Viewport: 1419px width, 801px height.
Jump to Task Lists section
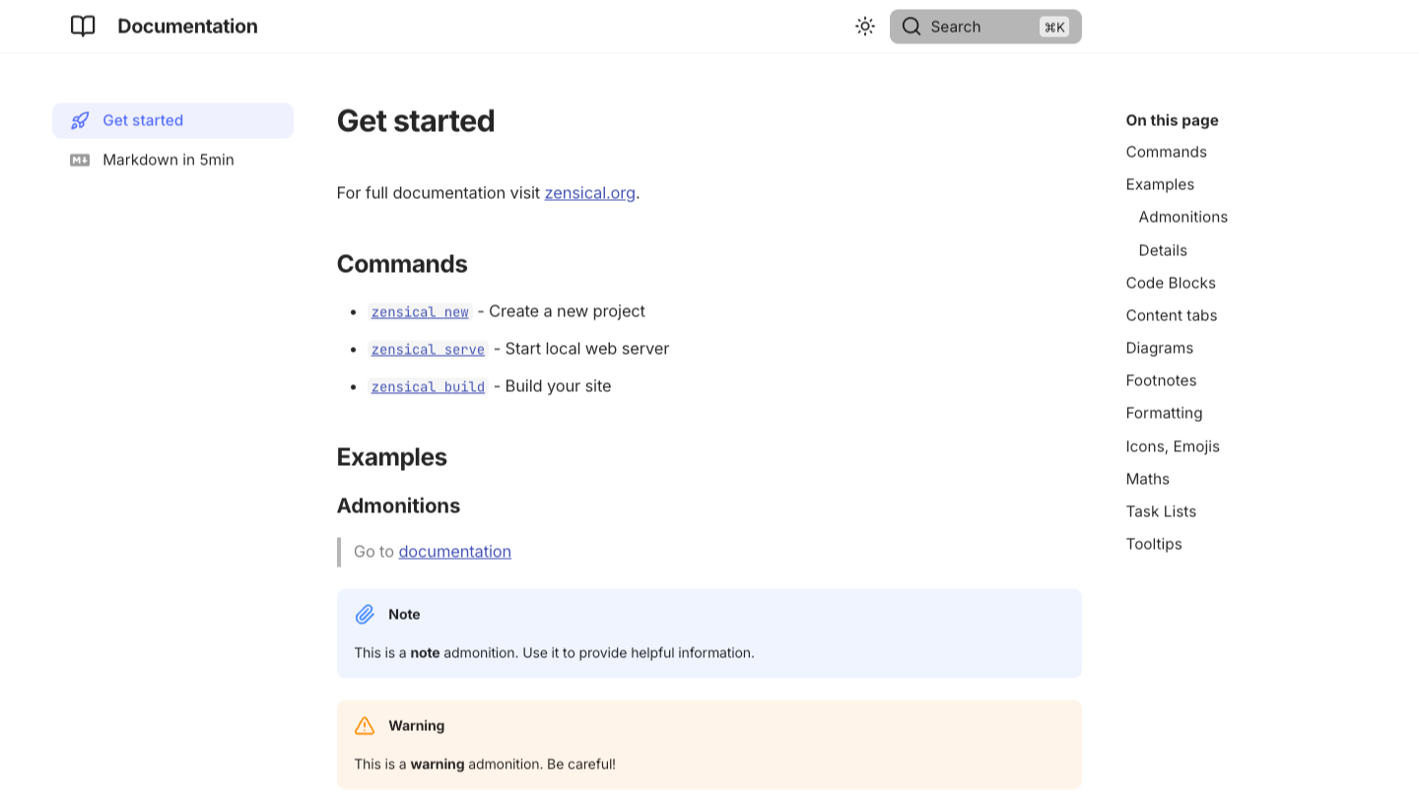pyautogui.click(x=1161, y=511)
